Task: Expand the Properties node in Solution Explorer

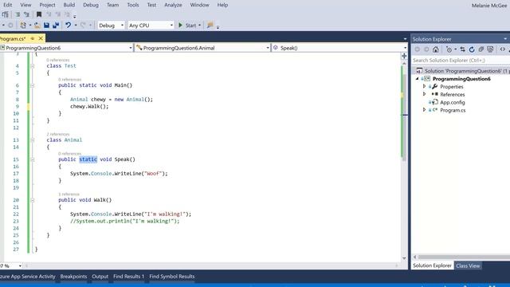Action: coord(424,87)
